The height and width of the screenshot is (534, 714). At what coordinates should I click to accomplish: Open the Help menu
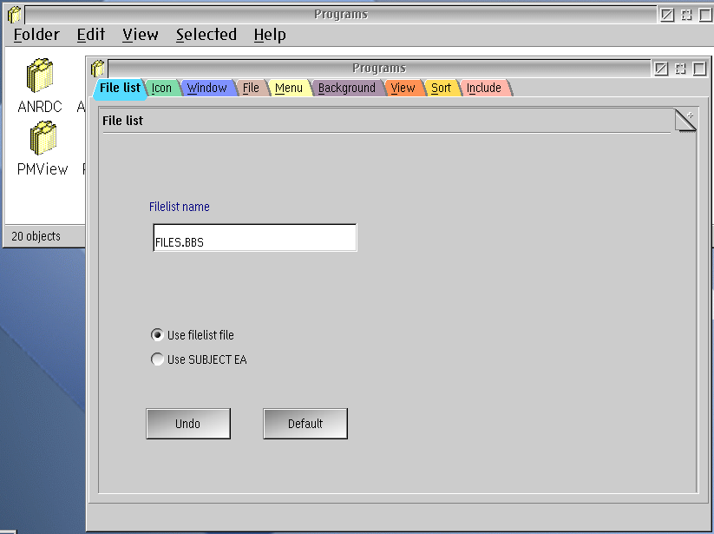(x=270, y=35)
